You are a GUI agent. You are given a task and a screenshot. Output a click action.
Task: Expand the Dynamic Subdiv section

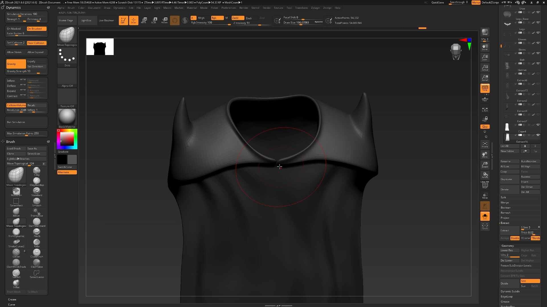click(510, 291)
